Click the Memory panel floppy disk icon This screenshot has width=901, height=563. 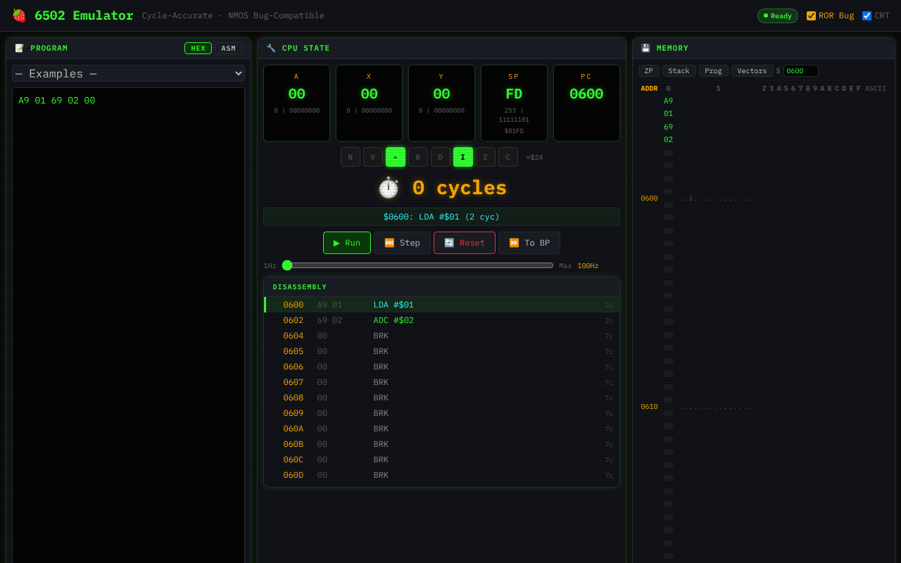pyautogui.click(x=645, y=49)
